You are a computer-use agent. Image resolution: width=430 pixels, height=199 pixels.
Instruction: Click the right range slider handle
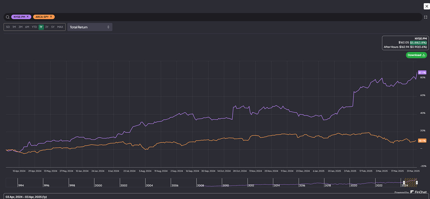pos(417,183)
